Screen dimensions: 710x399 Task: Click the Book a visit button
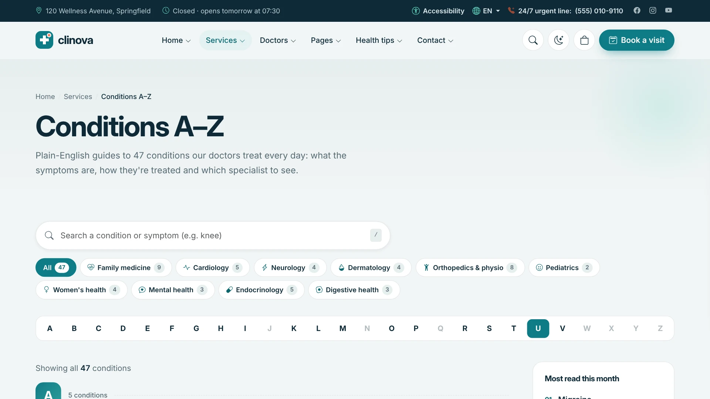(x=636, y=40)
